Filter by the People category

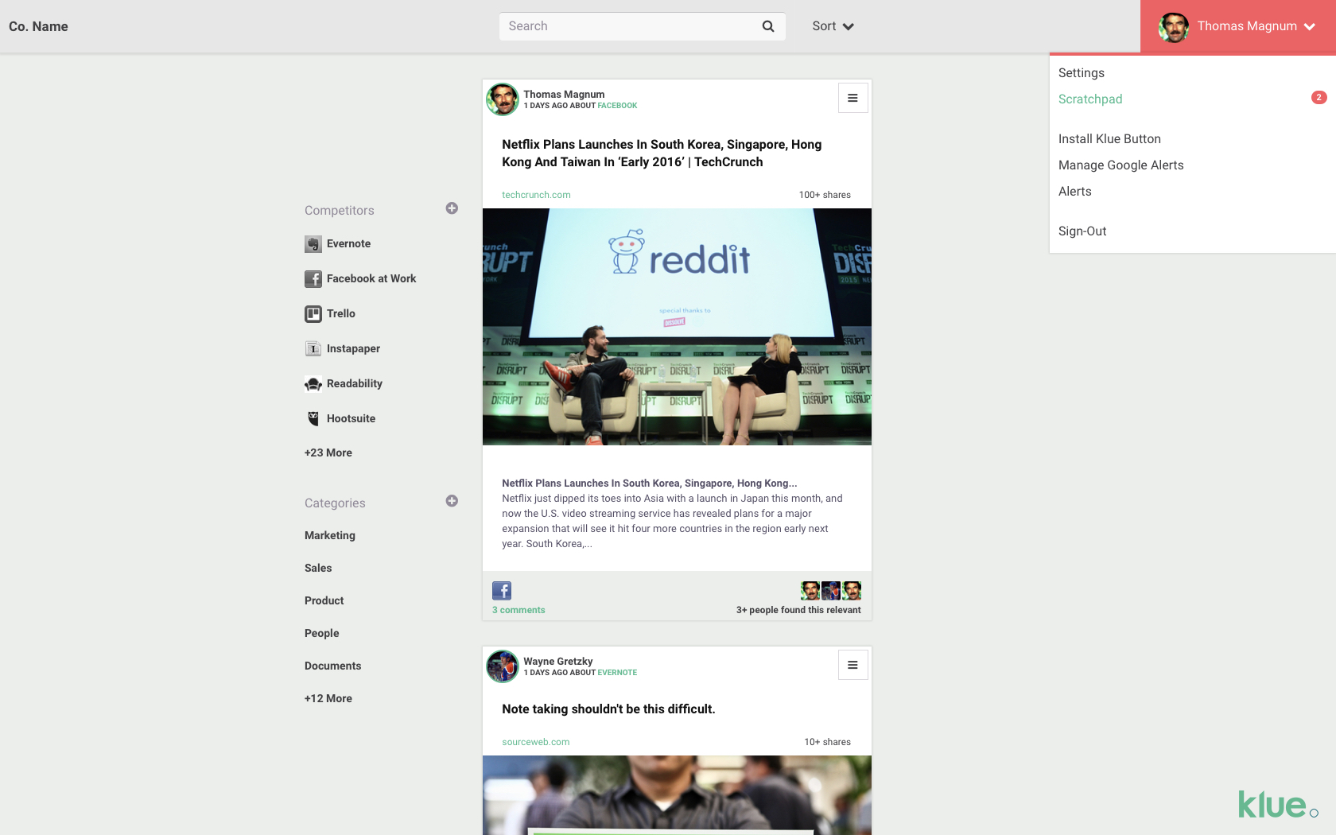322,634
